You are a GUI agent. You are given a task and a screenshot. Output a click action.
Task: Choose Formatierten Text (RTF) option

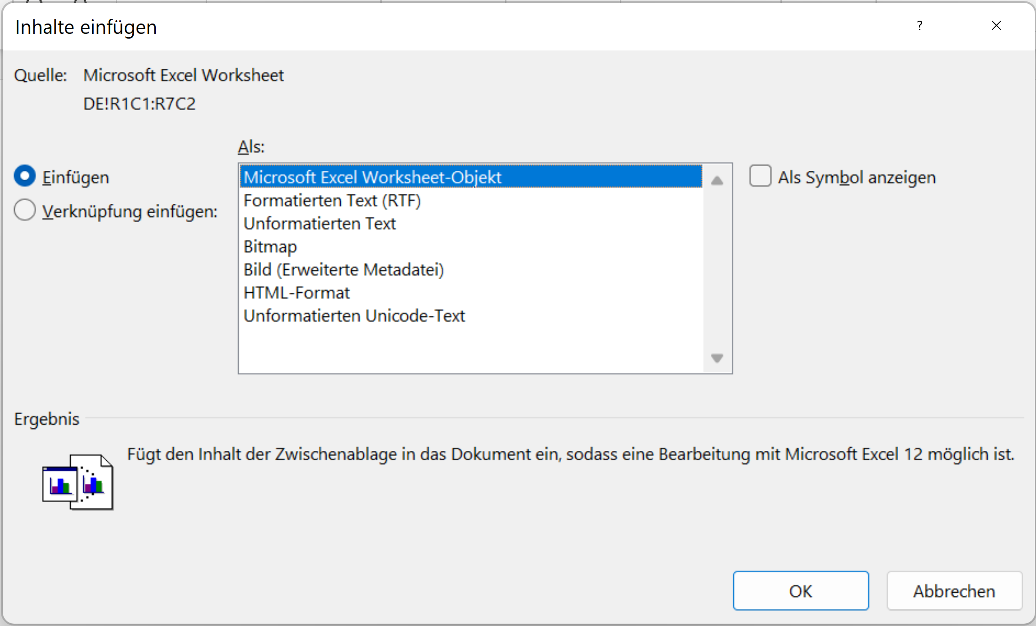pos(471,201)
